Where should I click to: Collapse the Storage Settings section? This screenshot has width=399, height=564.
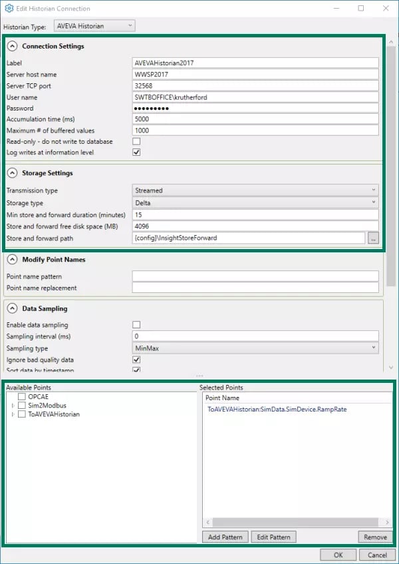[12, 173]
